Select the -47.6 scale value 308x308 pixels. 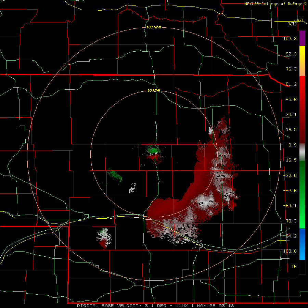click(290, 191)
